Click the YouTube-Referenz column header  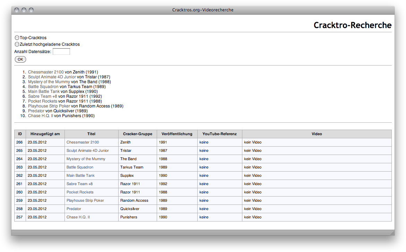(x=219, y=134)
